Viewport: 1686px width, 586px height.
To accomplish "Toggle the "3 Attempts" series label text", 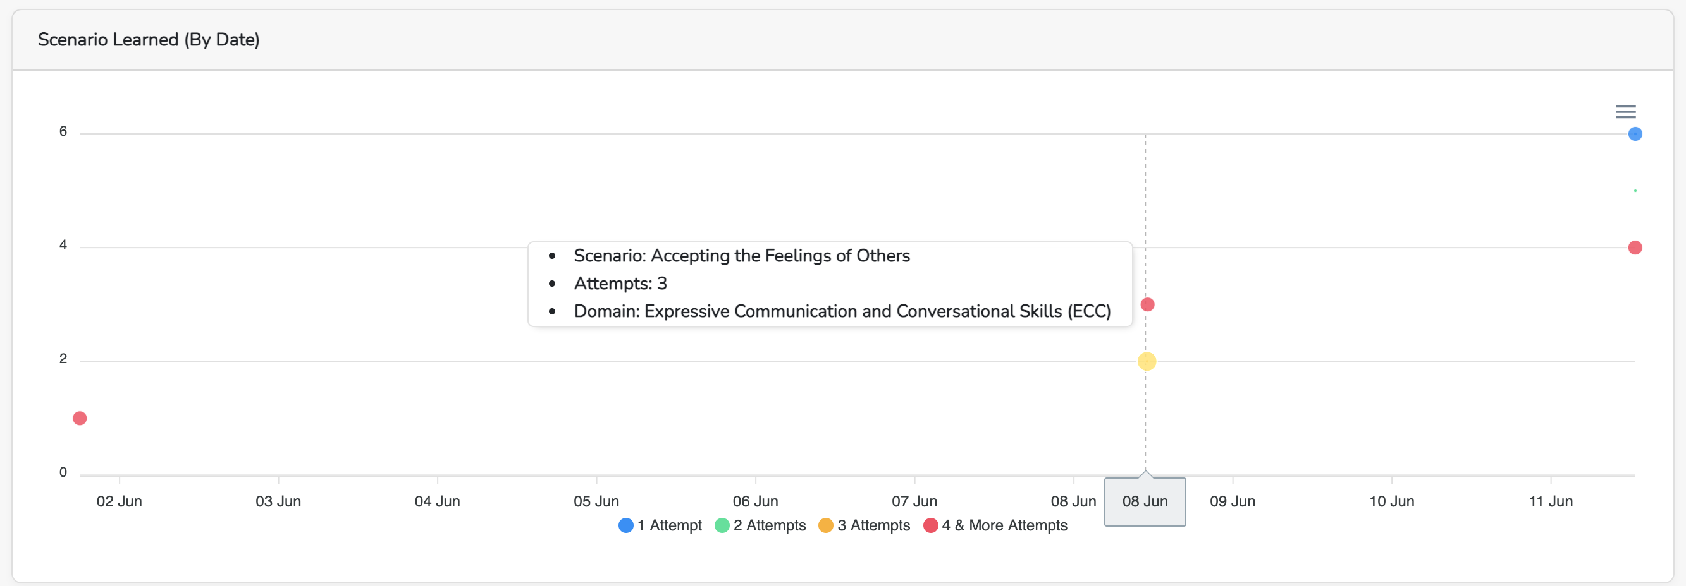I will (x=873, y=525).
